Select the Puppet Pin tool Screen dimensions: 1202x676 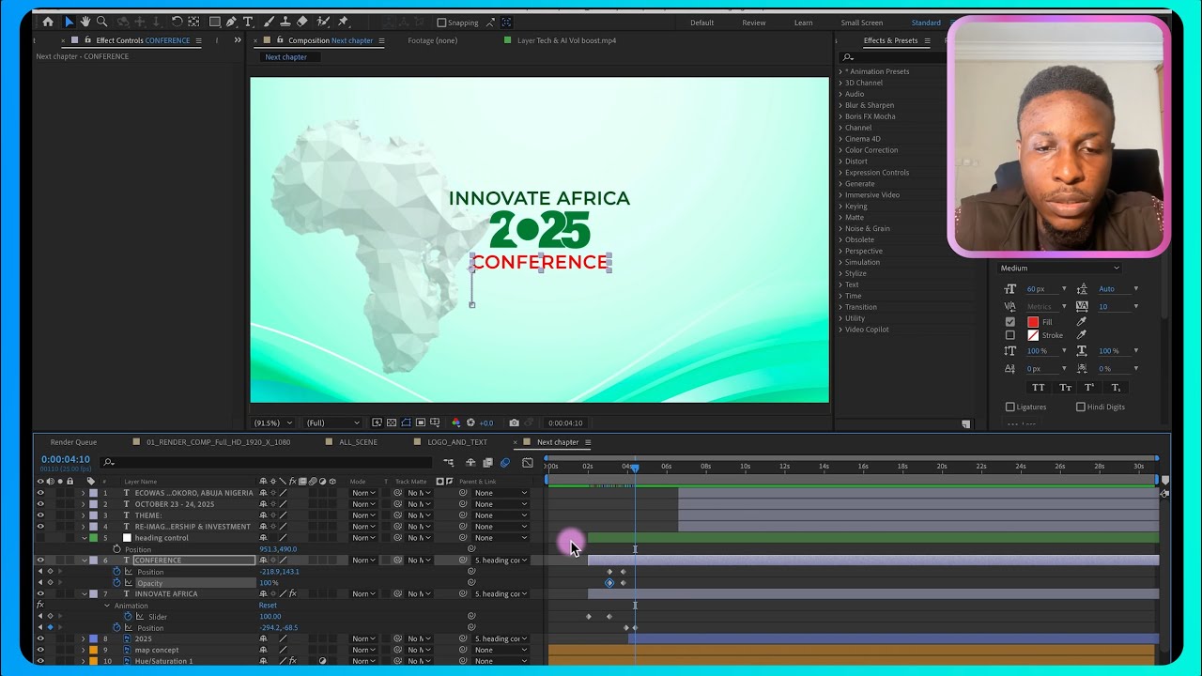click(343, 22)
